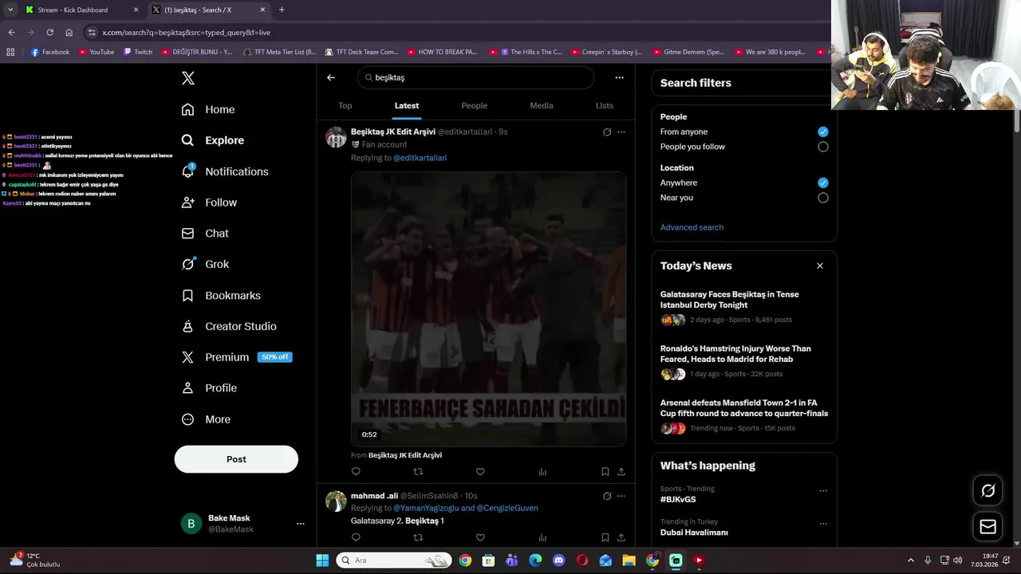
Task: Open Windows Start menu
Action: click(x=322, y=560)
